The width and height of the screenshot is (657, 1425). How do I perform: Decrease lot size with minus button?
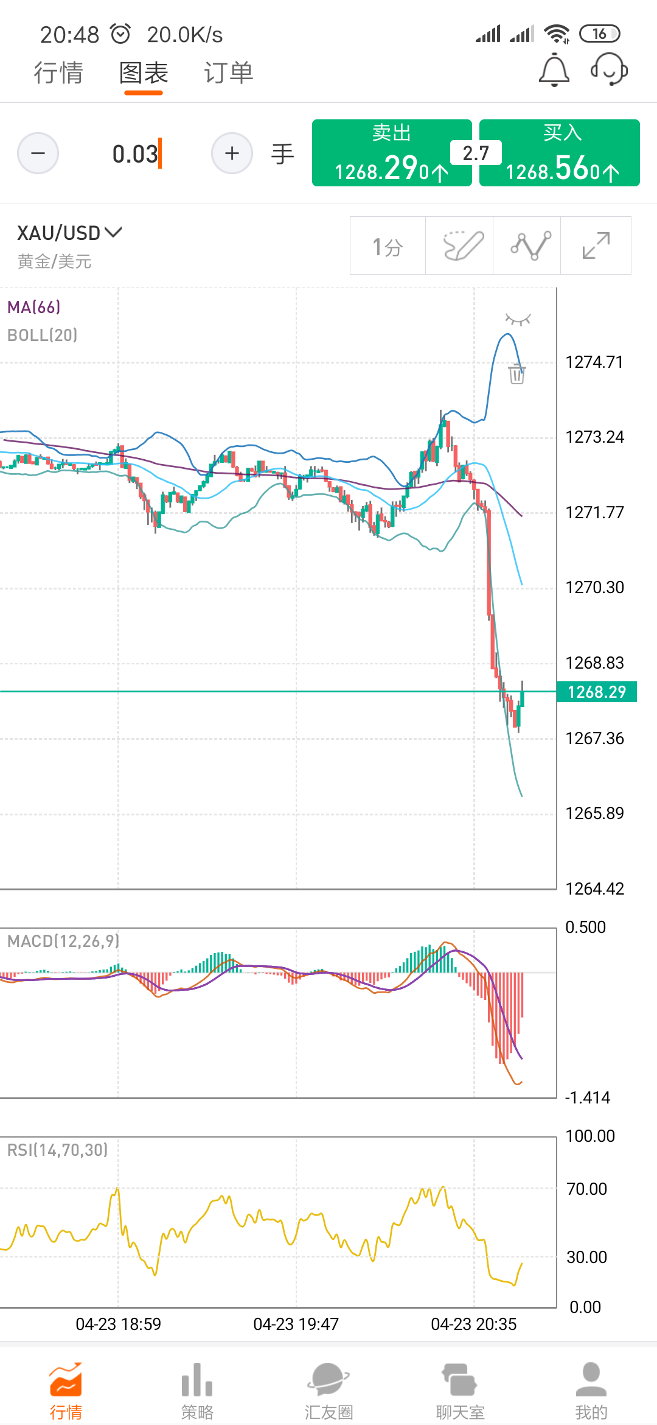(38, 153)
